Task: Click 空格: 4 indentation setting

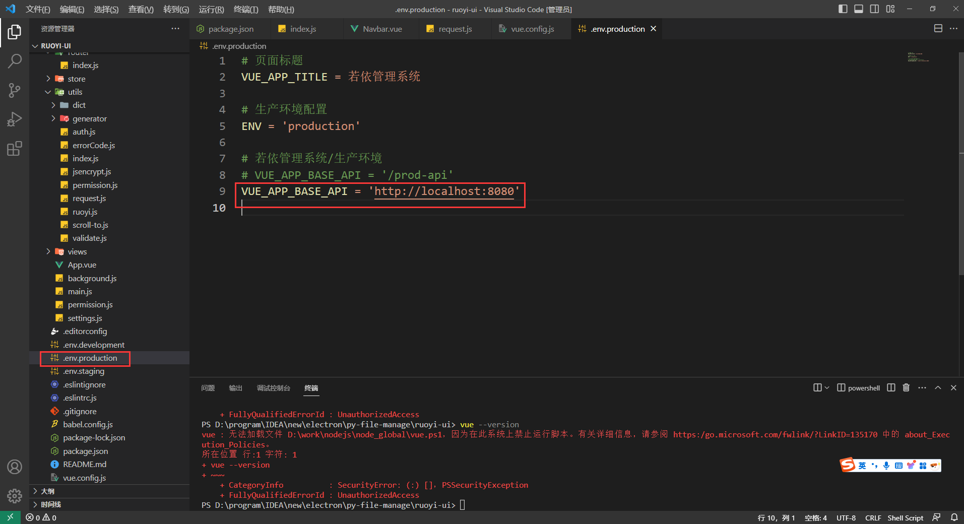Action: pyautogui.click(x=815, y=517)
